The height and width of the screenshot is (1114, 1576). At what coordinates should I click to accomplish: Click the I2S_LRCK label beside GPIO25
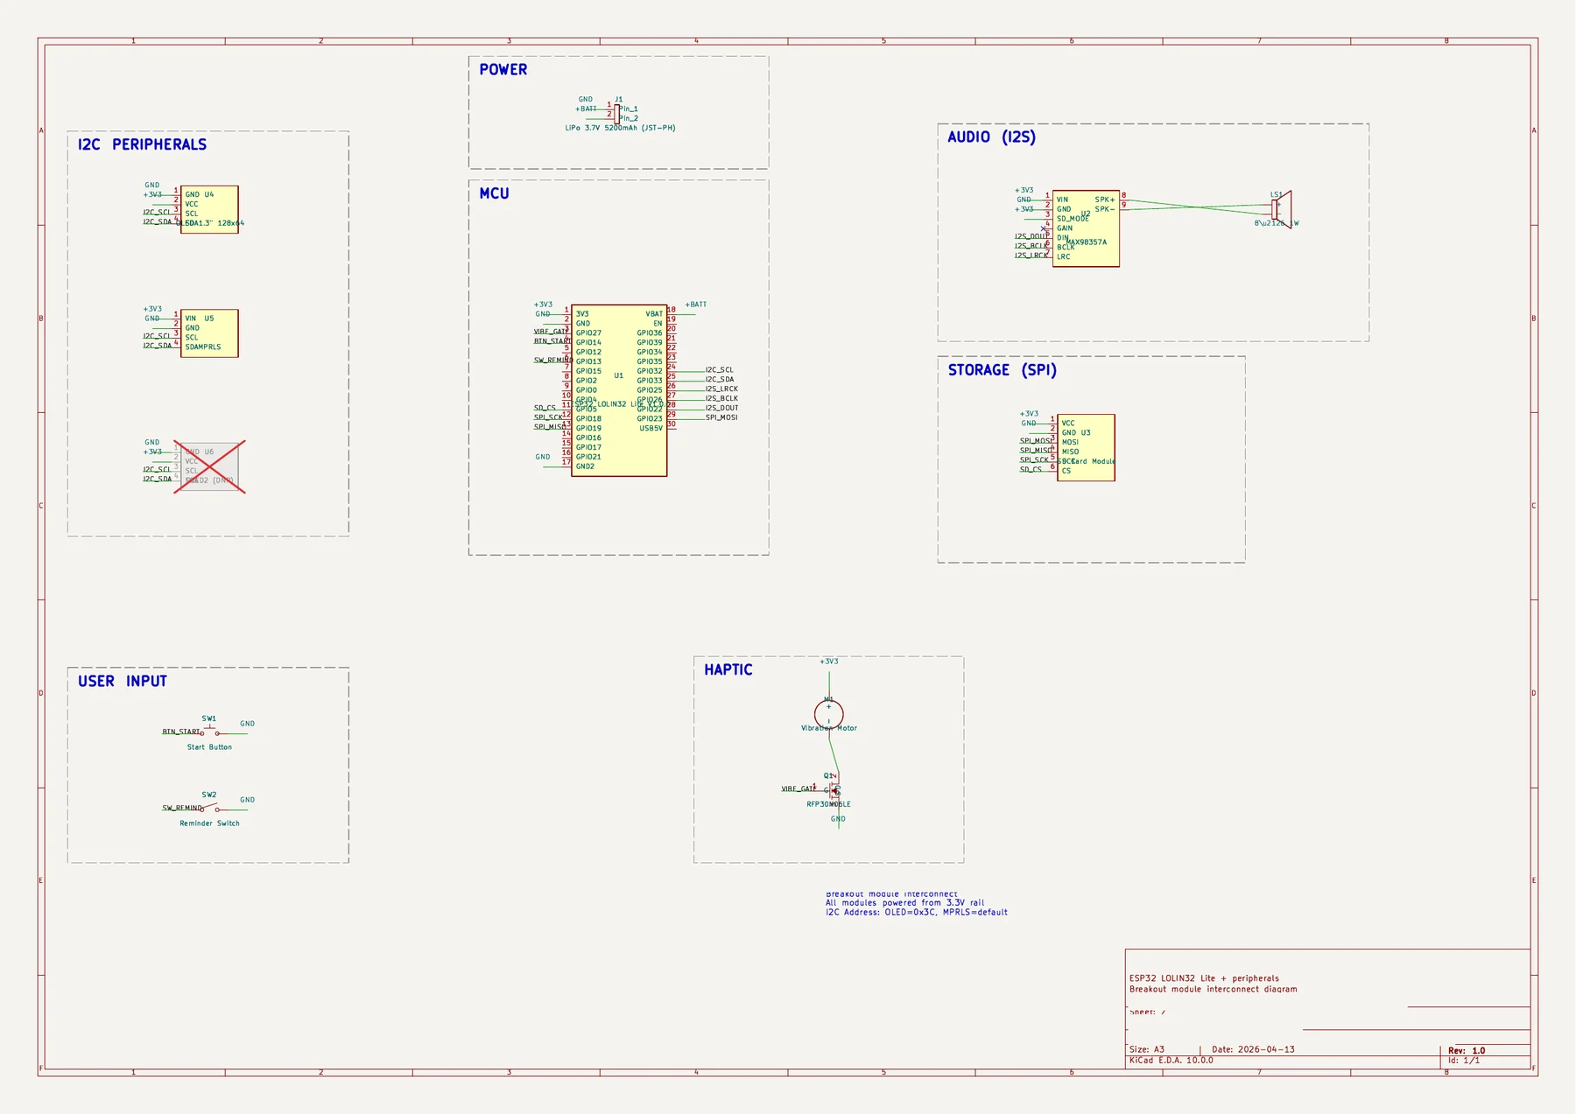pyautogui.click(x=721, y=389)
